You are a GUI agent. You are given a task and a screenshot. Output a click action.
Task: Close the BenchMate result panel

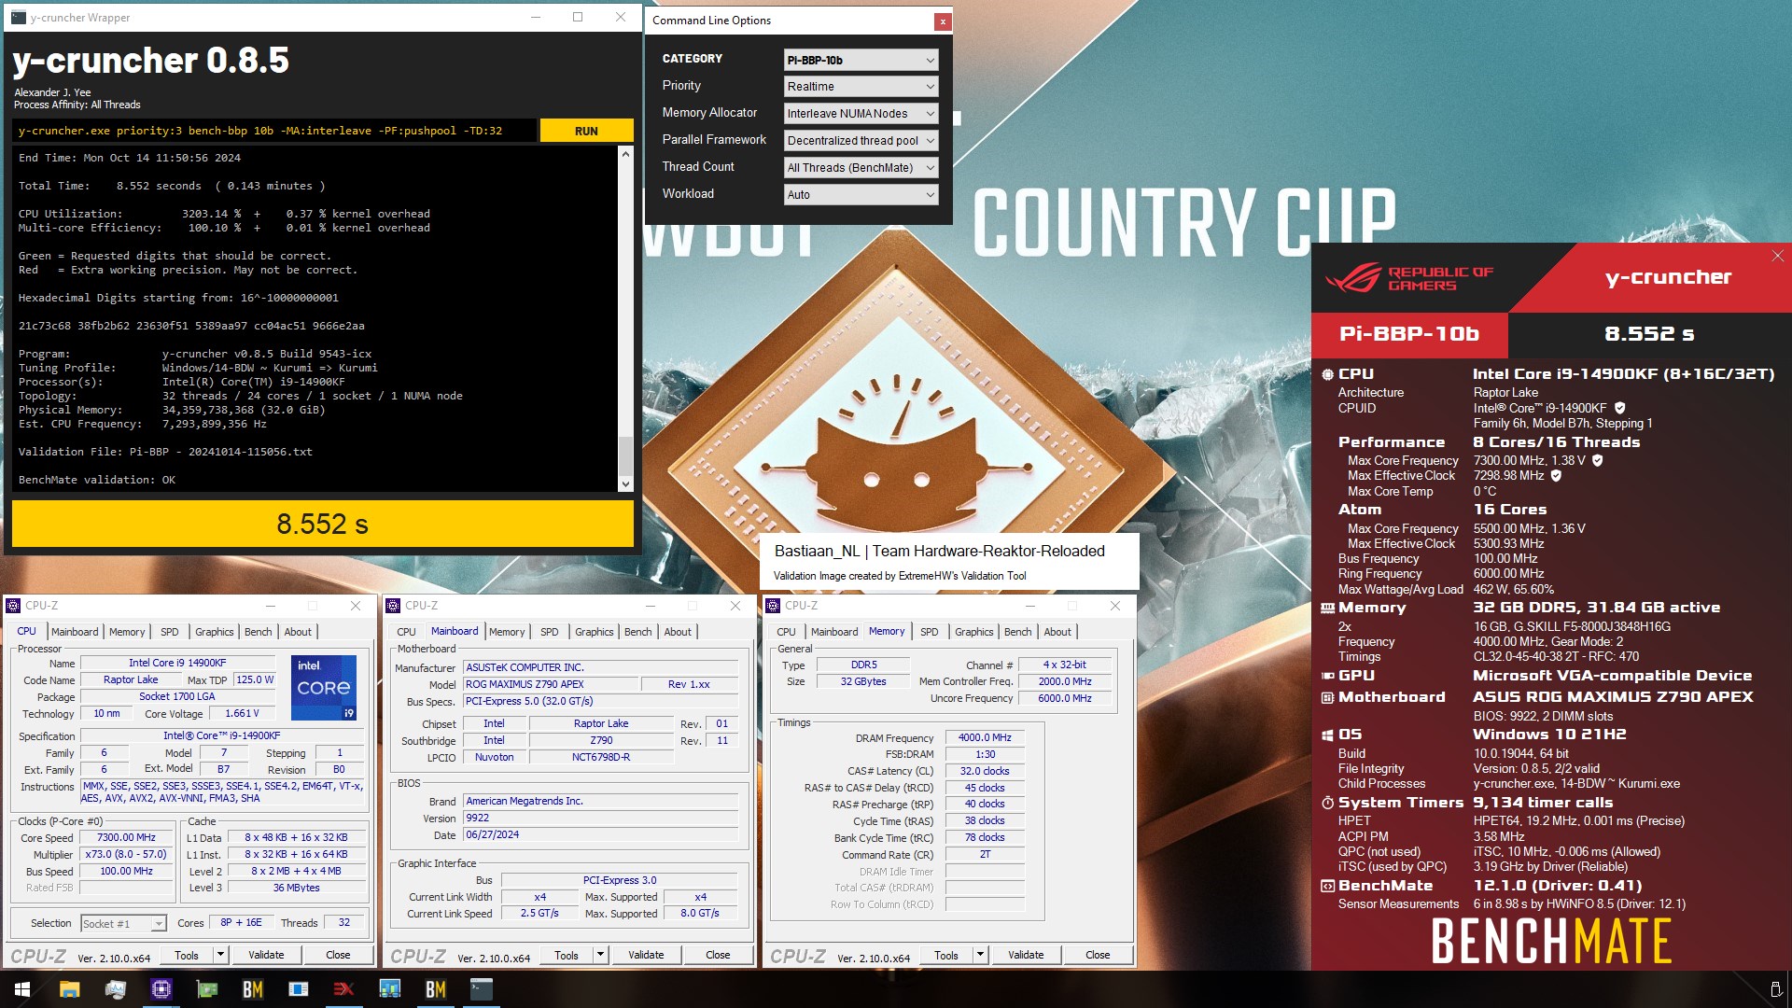click(1777, 256)
